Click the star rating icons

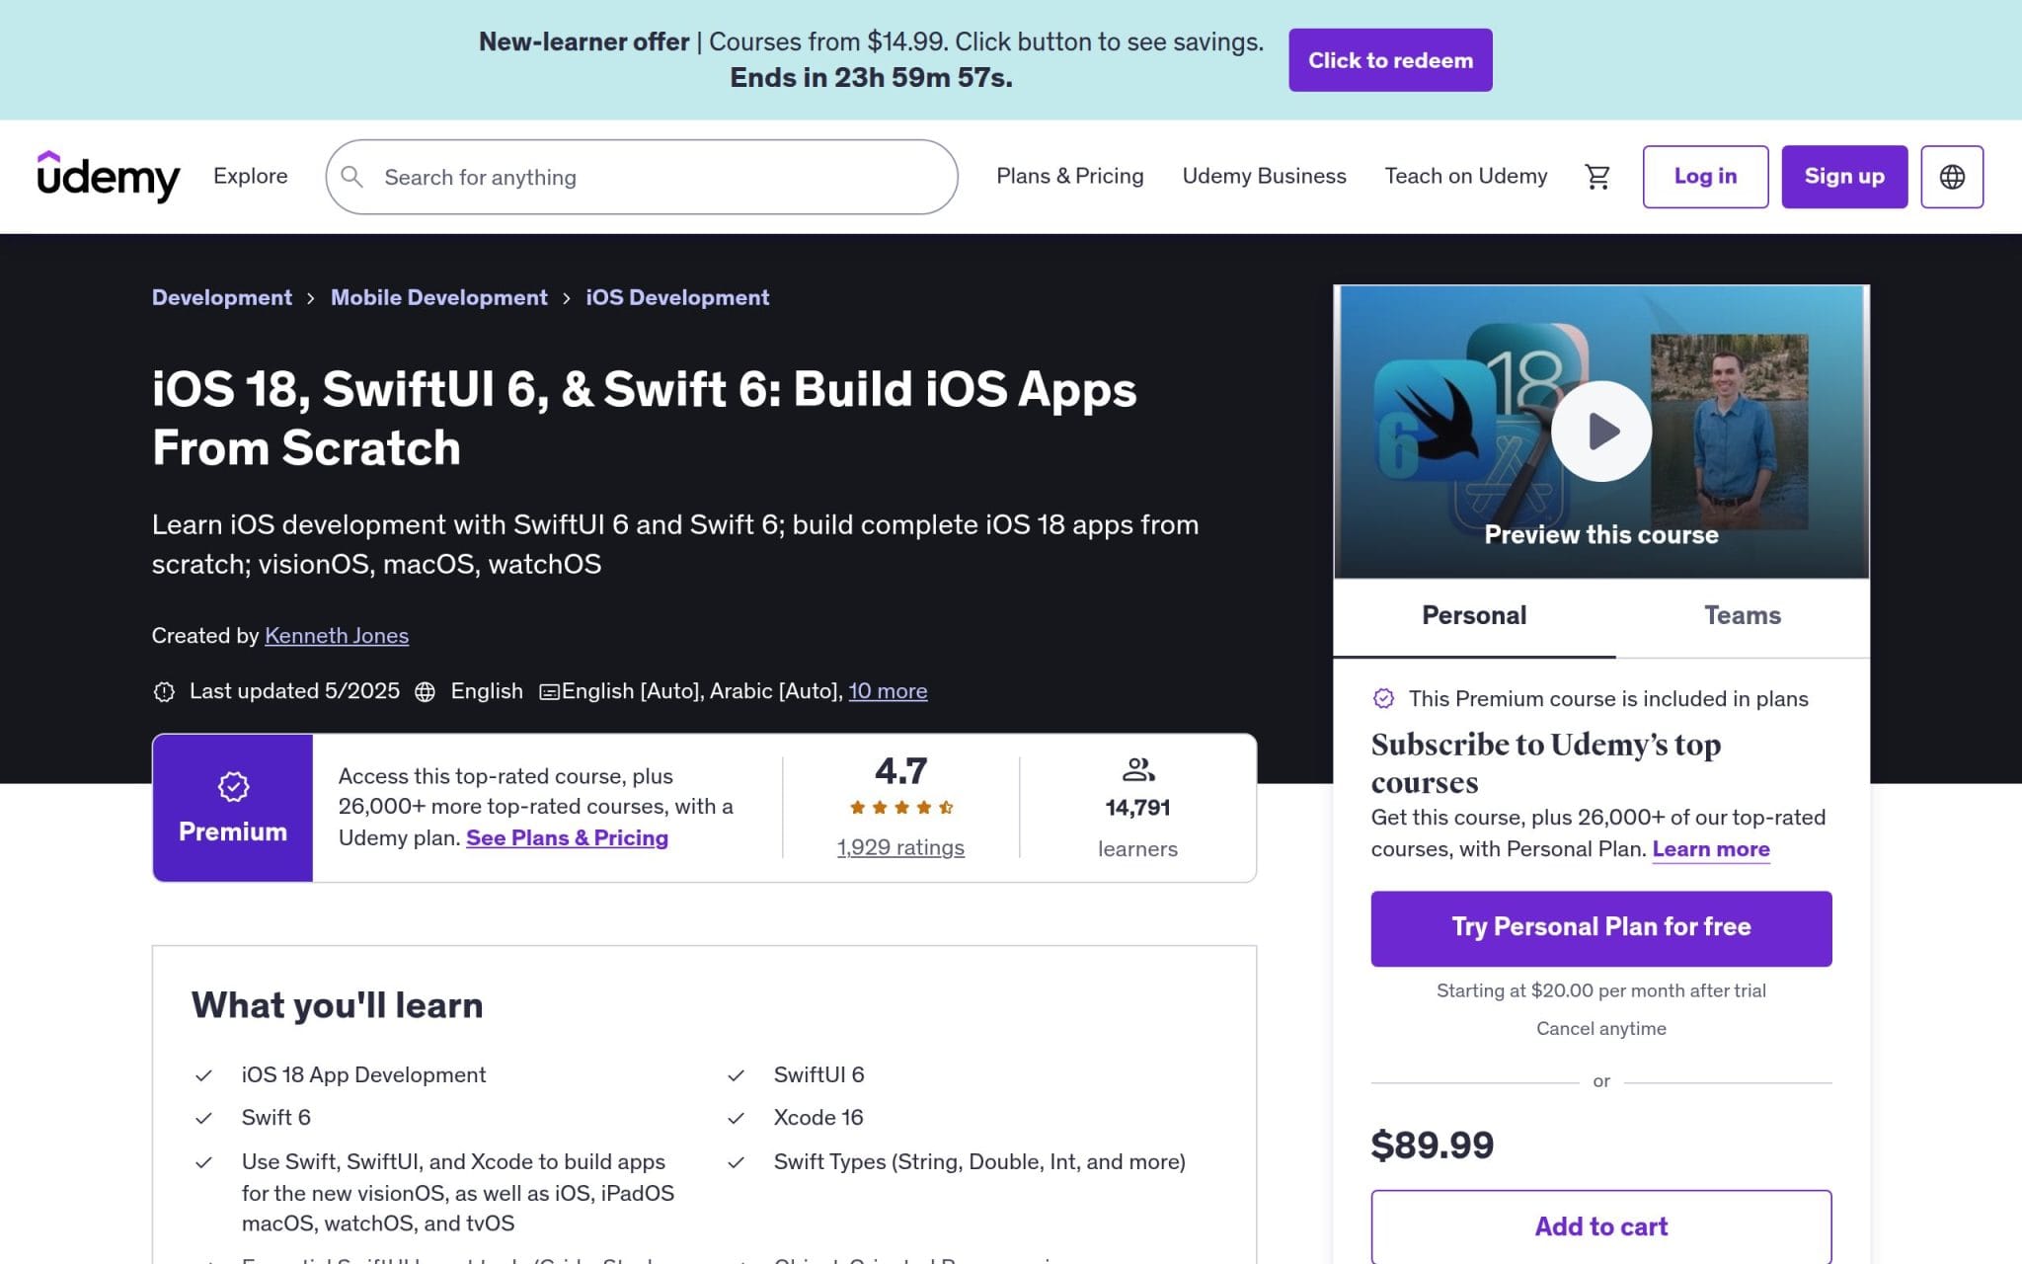click(x=900, y=808)
